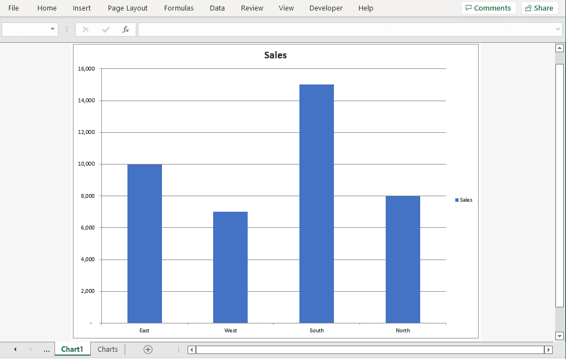Screen dimensions: 566x359
Task: Switch to the Chart1 sheet tab
Action: [x=72, y=349]
